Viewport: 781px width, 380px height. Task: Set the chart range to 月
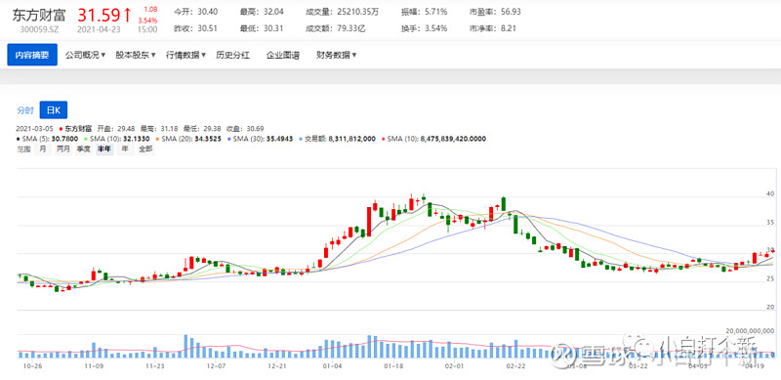43,148
